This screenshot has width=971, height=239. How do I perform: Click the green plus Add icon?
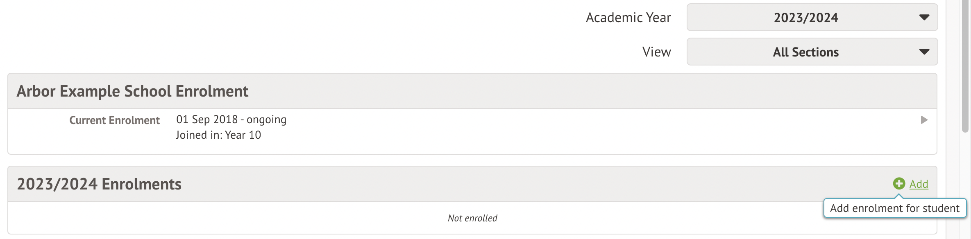tap(899, 184)
